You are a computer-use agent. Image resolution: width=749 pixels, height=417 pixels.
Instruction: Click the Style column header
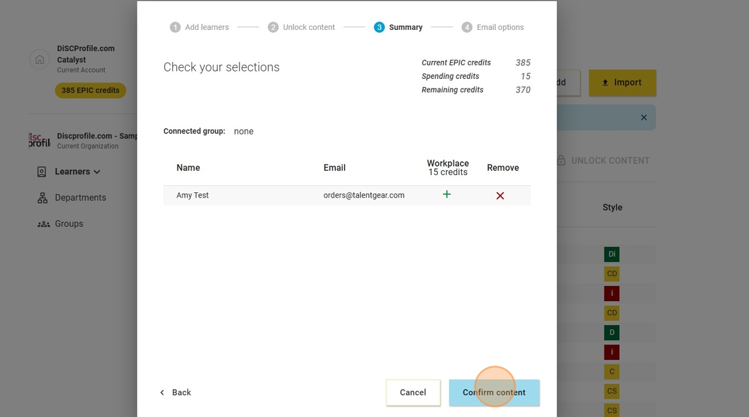(x=613, y=208)
